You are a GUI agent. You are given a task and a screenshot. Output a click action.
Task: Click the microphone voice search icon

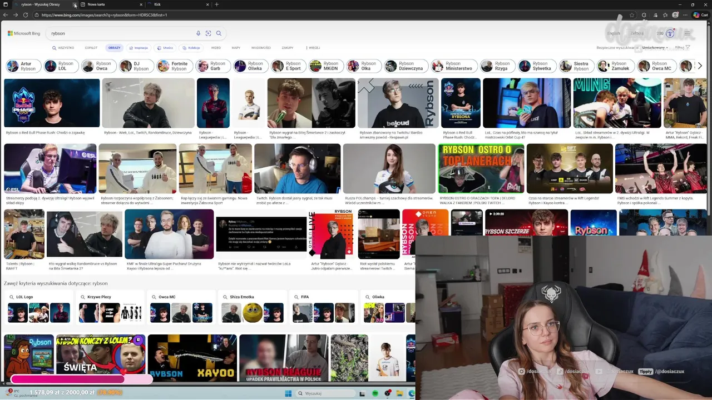[x=198, y=33]
